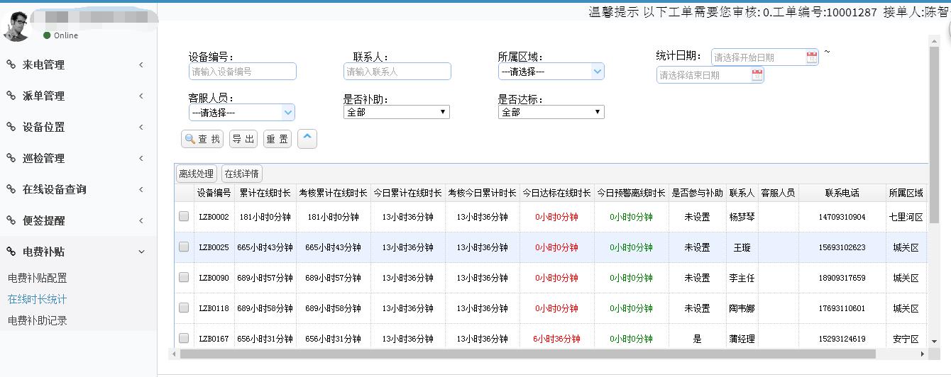Expand chevron next to 在线设备查询

tap(141, 189)
